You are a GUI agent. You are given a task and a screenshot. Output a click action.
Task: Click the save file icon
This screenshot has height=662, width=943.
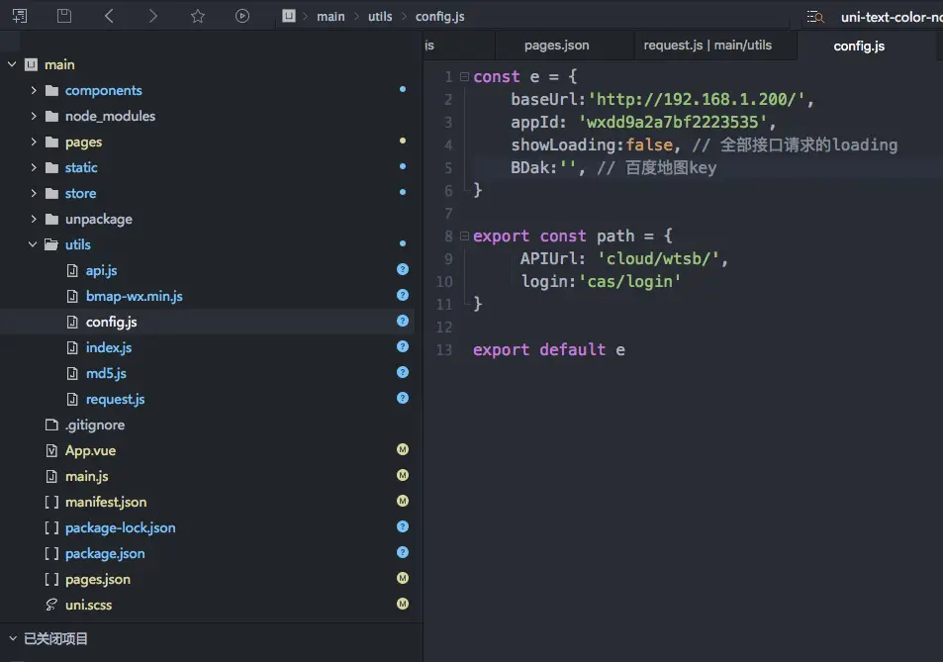click(x=64, y=16)
